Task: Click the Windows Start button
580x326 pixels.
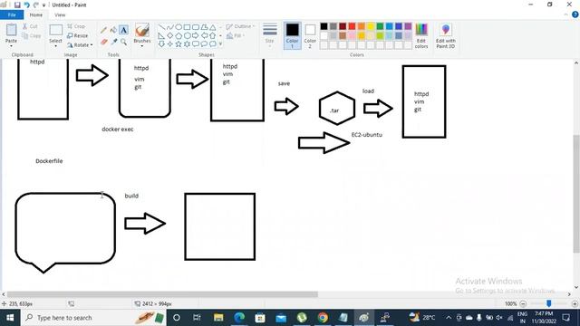Action: [x=10, y=318]
